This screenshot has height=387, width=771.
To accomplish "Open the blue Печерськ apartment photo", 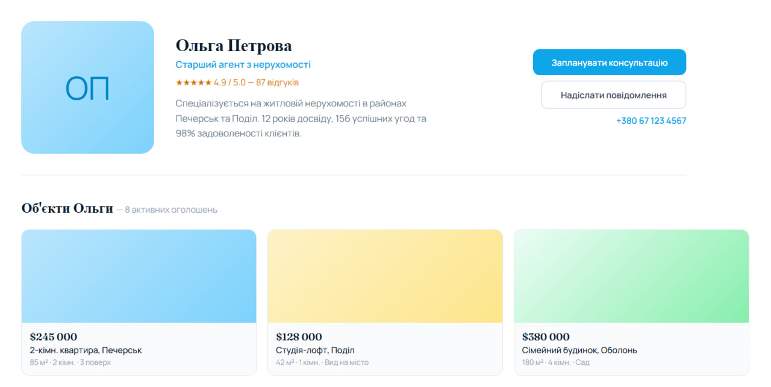I will point(139,276).
